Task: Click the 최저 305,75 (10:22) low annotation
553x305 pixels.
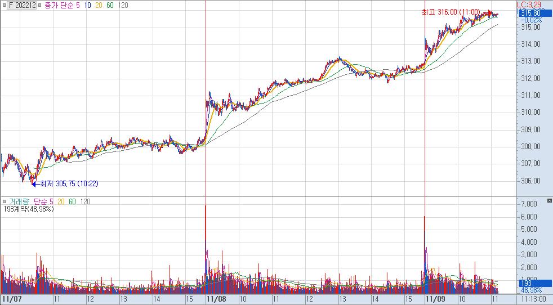Action: click(69, 183)
